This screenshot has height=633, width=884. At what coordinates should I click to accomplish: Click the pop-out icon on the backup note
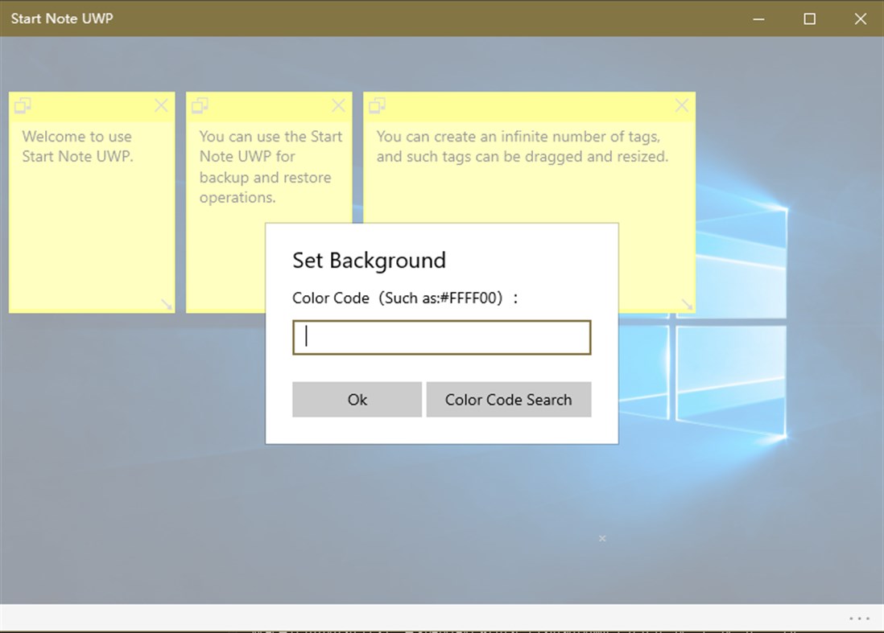point(200,105)
